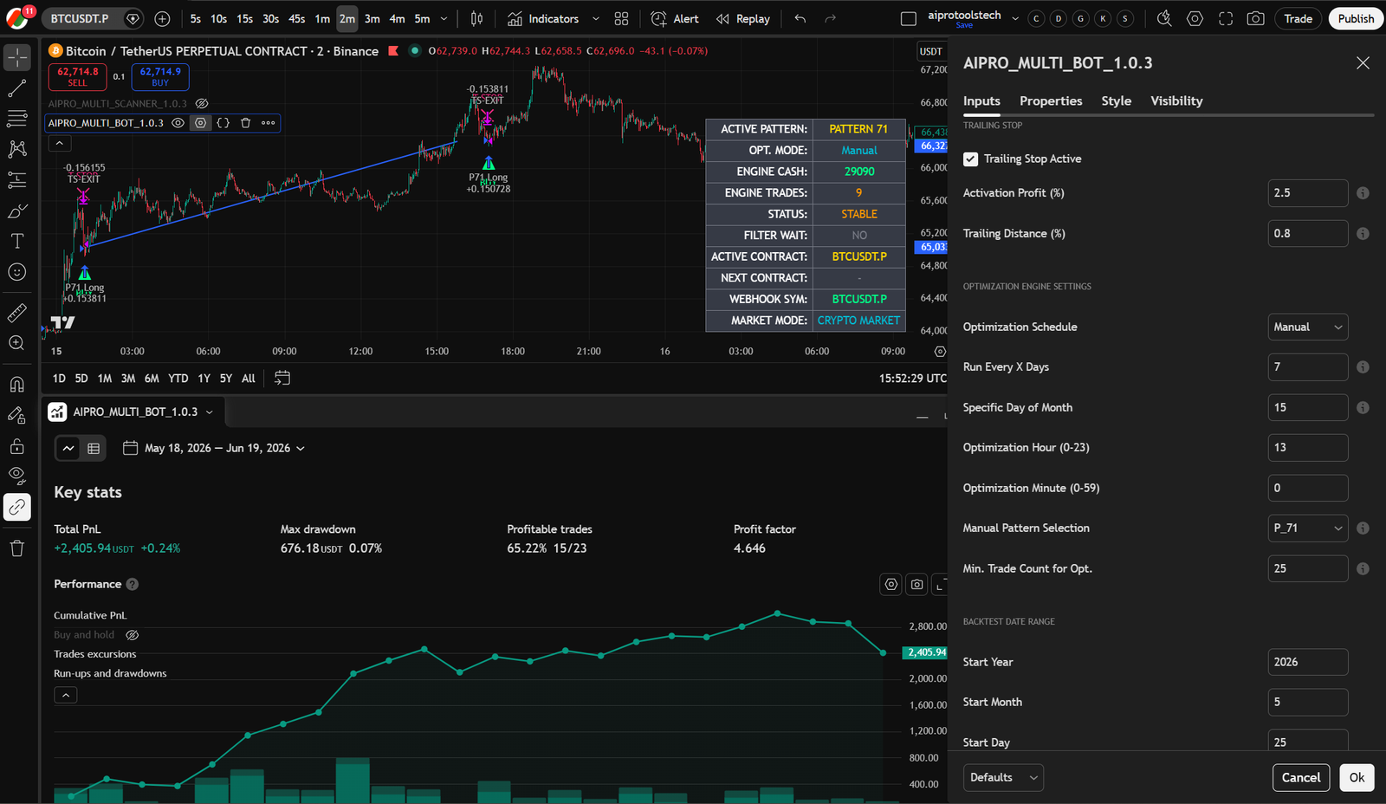Open layout grid selector icon
The width and height of the screenshot is (1386, 804).
(621, 18)
